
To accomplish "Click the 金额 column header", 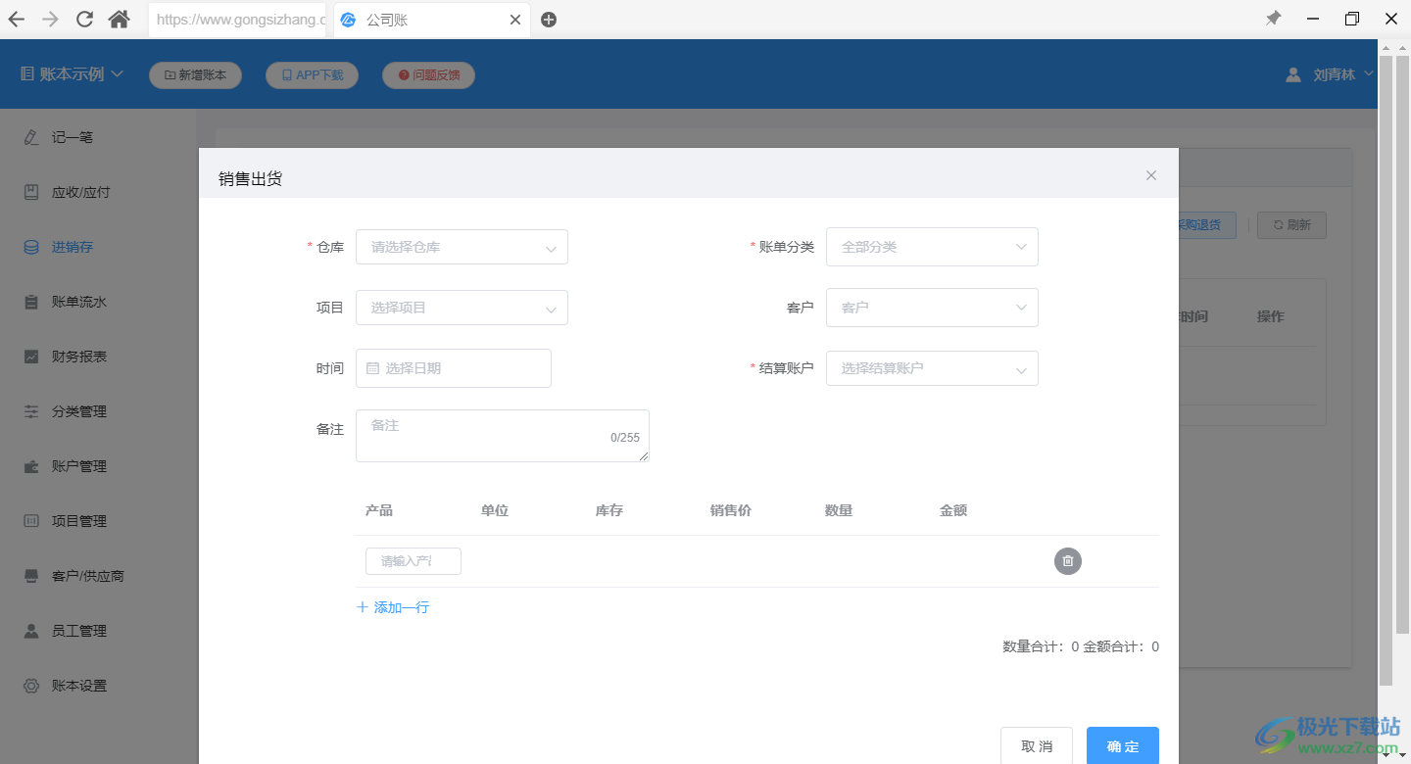I will point(953,510).
